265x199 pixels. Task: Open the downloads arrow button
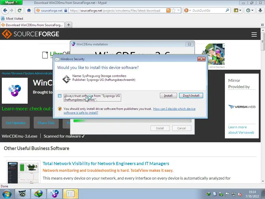(260, 10)
